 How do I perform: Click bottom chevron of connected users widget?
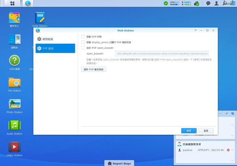pyautogui.click(x=232, y=160)
